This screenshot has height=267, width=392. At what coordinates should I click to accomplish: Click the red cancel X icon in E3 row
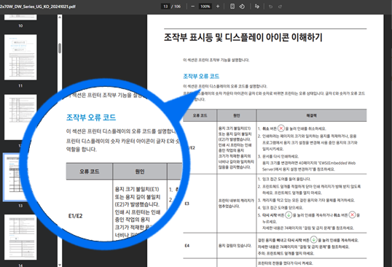click(x=352, y=215)
